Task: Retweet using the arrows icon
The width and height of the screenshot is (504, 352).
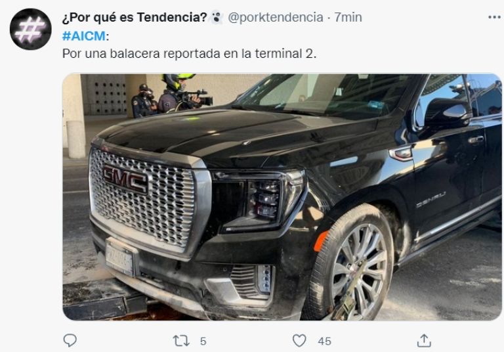Action: (x=181, y=341)
